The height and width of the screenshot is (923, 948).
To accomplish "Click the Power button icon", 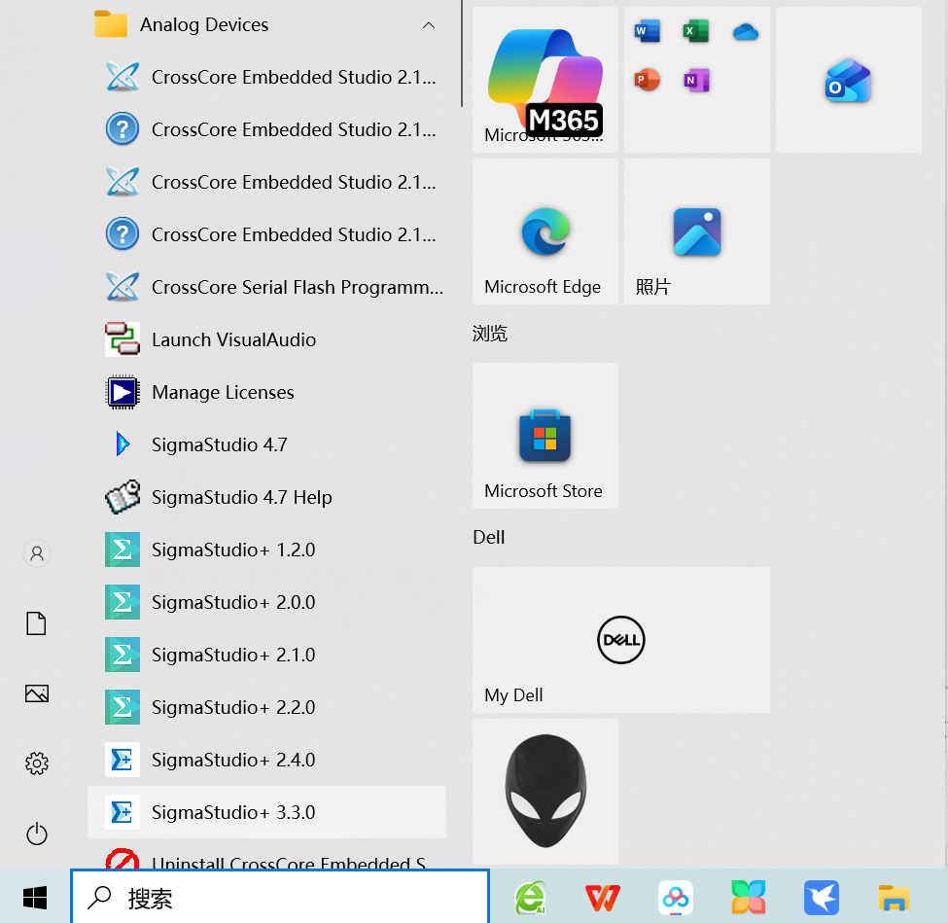I will pos(37,834).
